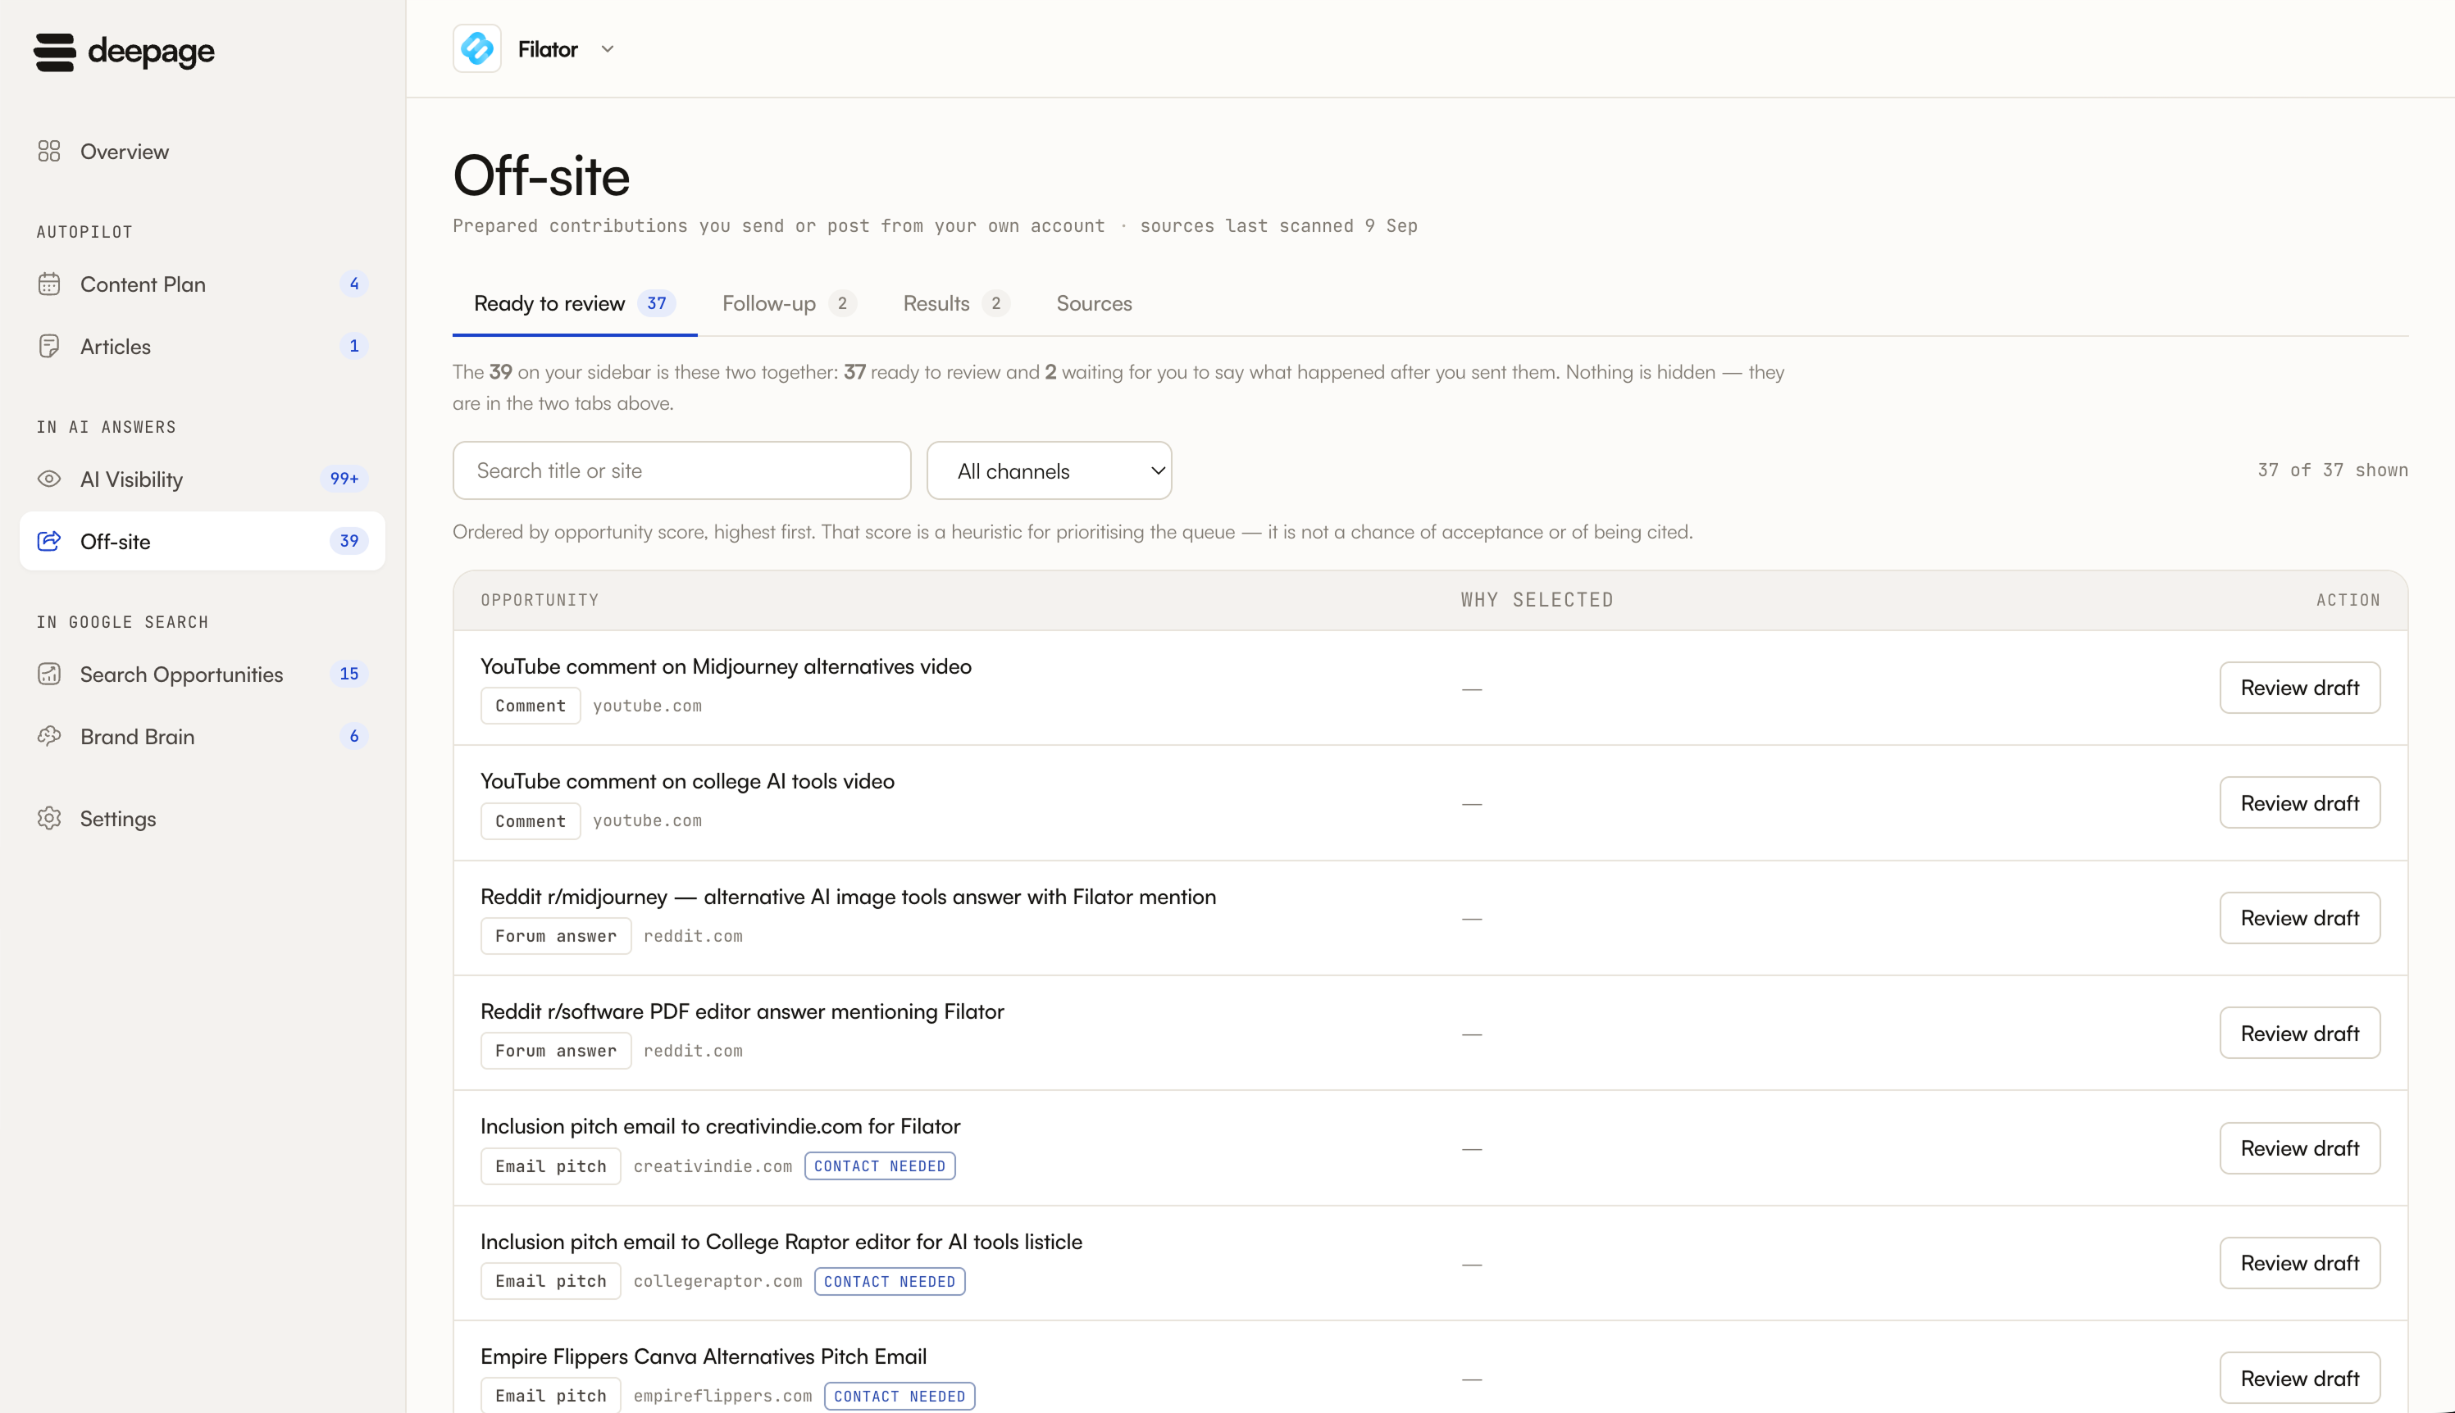Click the WHY SELECTED column header

pyautogui.click(x=1537, y=601)
